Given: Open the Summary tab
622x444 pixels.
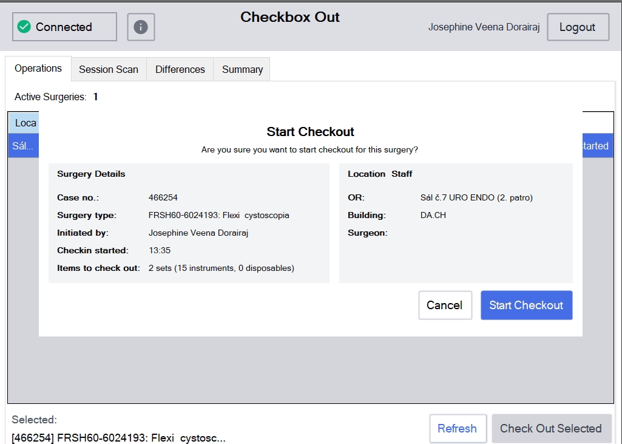Looking at the screenshot, I should (x=242, y=69).
